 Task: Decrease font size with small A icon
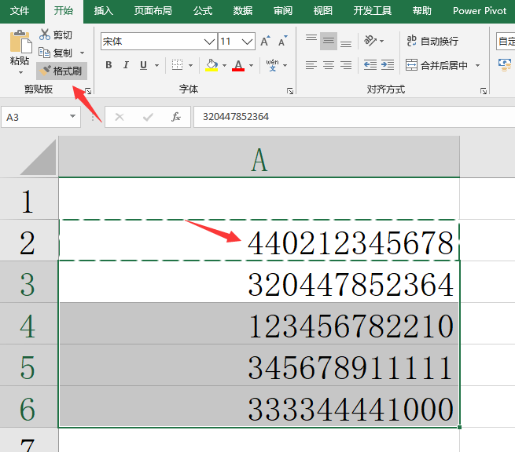click(283, 42)
